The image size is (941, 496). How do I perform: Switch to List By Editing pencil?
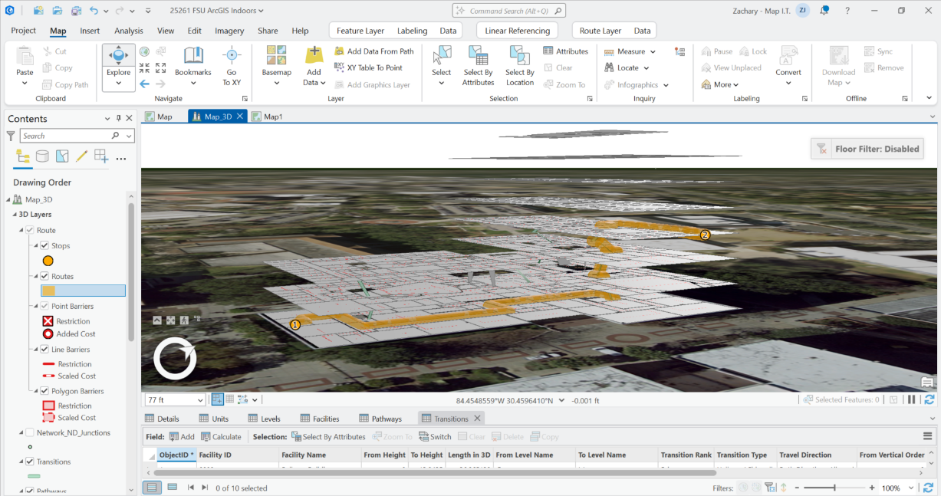pos(81,156)
